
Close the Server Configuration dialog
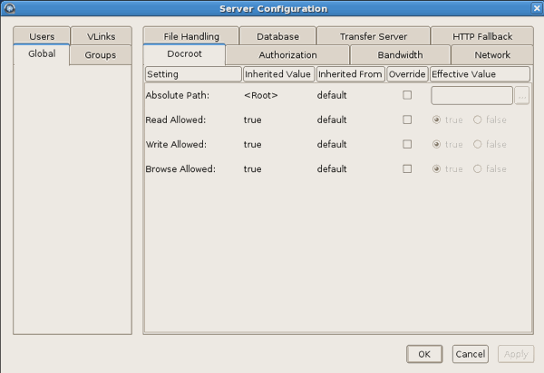[537, 8]
